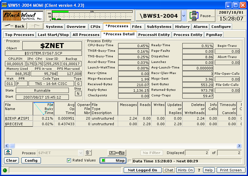Image resolution: width=248 pixels, height=176 pixels.
Task: Click the question mark help icon
Action: tap(199, 170)
